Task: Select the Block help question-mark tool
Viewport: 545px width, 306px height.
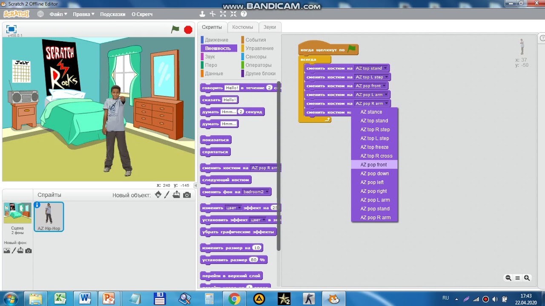Action: pyautogui.click(x=244, y=14)
